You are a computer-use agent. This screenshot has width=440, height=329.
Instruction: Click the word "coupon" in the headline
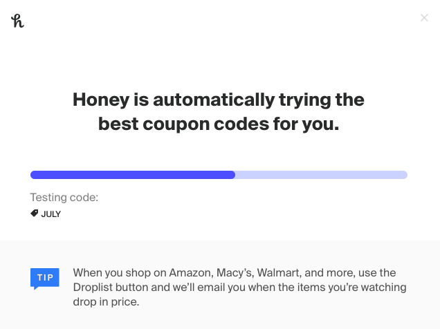(x=176, y=124)
